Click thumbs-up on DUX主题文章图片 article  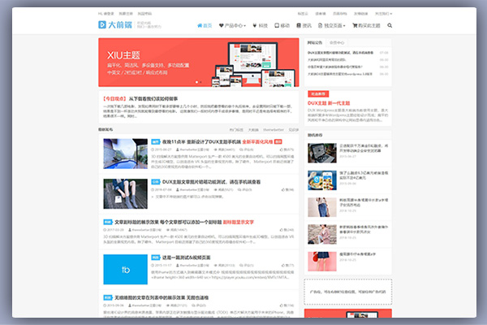click(x=287, y=189)
